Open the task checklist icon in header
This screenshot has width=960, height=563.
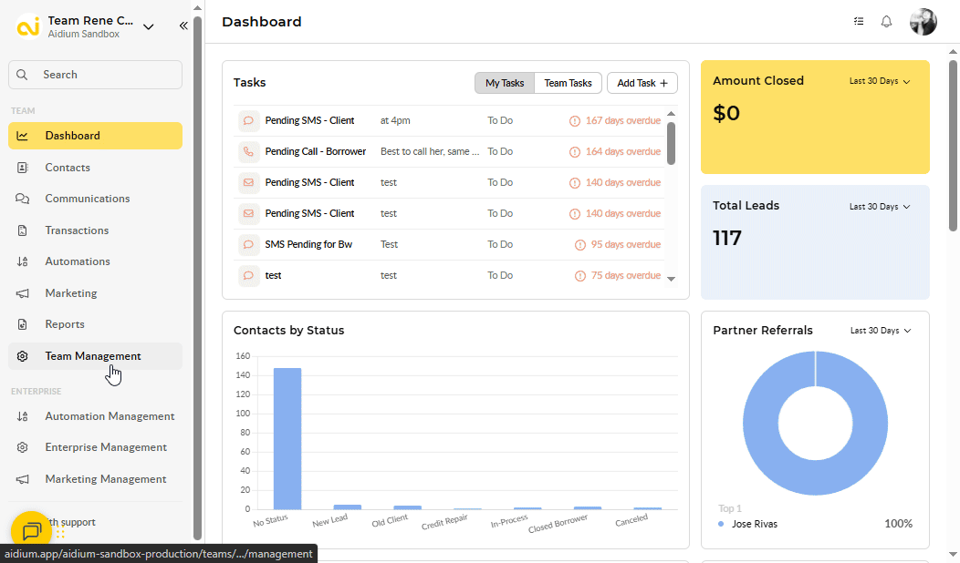(x=859, y=22)
